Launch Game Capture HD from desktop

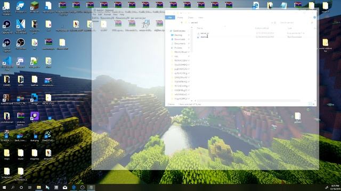pos(7,27)
